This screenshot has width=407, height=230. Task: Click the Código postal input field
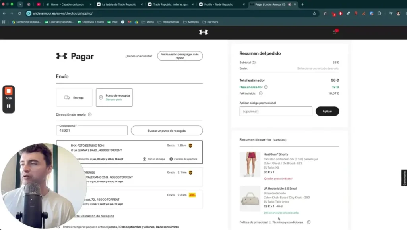(x=92, y=131)
